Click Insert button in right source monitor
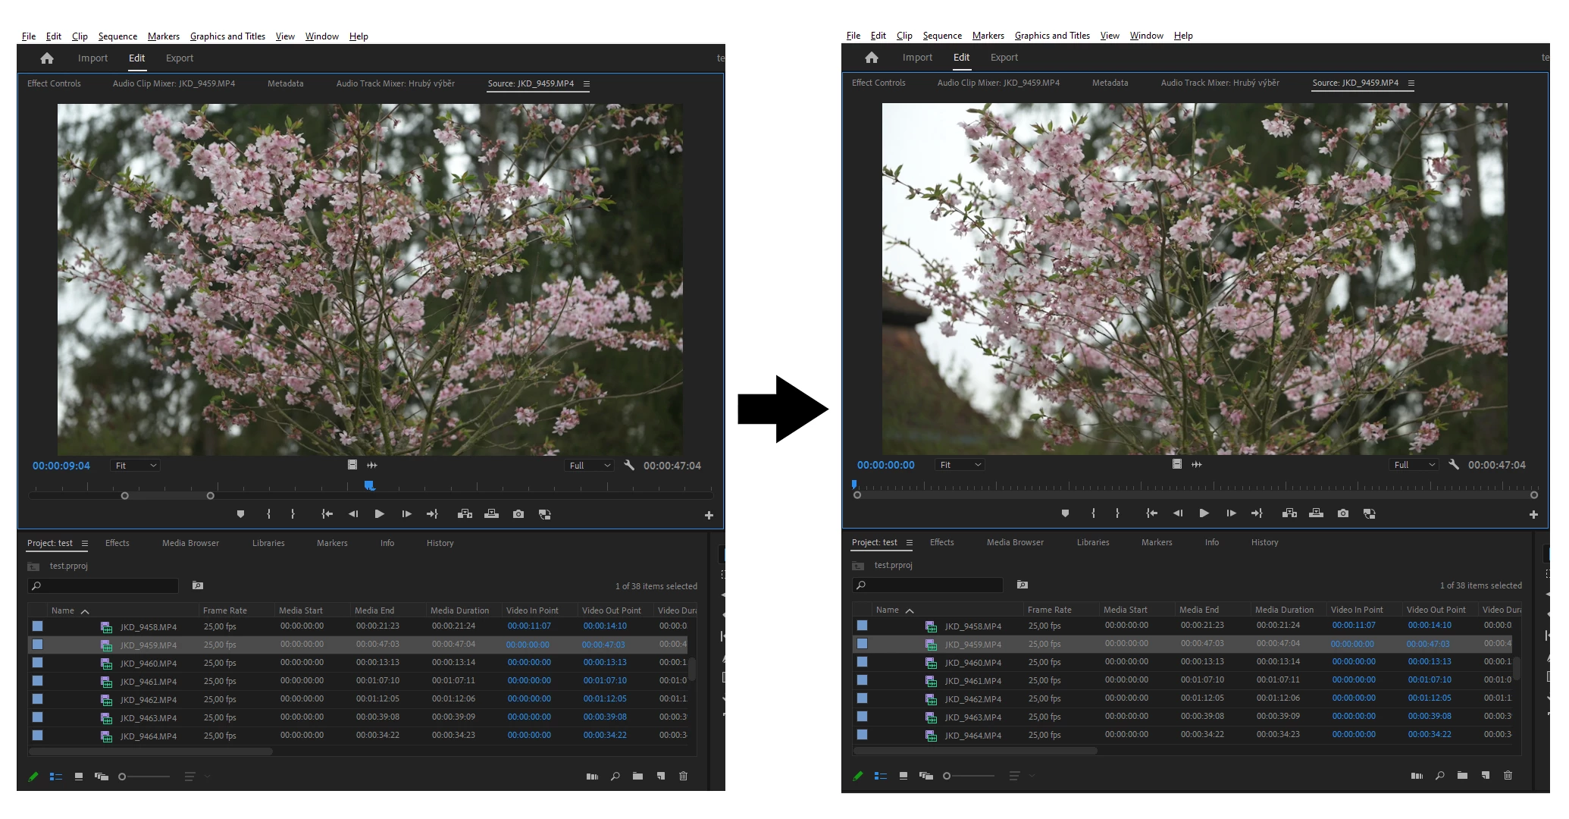This screenshot has height=819, width=1569. point(1289,513)
